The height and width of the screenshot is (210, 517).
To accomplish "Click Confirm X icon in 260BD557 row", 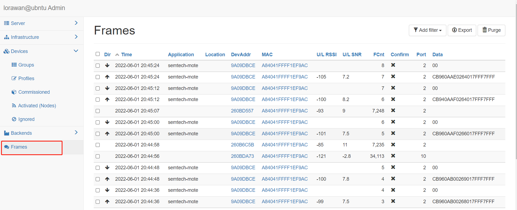I will point(393,111).
